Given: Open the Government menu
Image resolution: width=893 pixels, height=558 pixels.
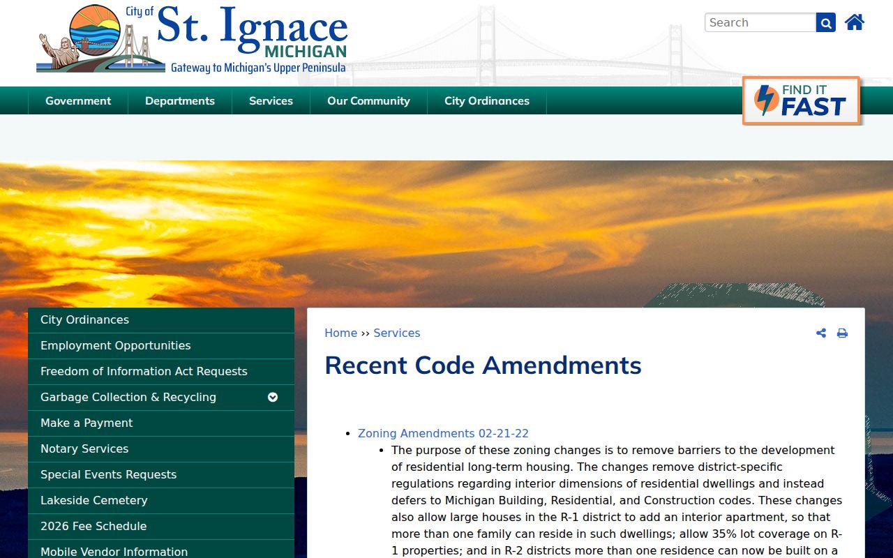Looking at the screenshot, I should (78, 100).
